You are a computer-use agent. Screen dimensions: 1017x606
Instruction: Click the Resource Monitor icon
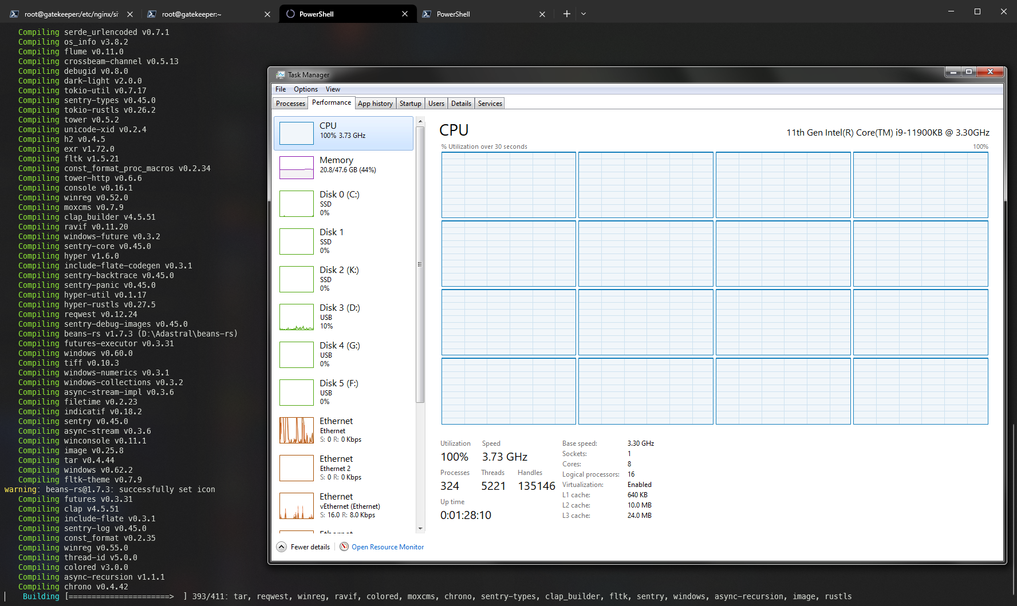coord(344,546)
